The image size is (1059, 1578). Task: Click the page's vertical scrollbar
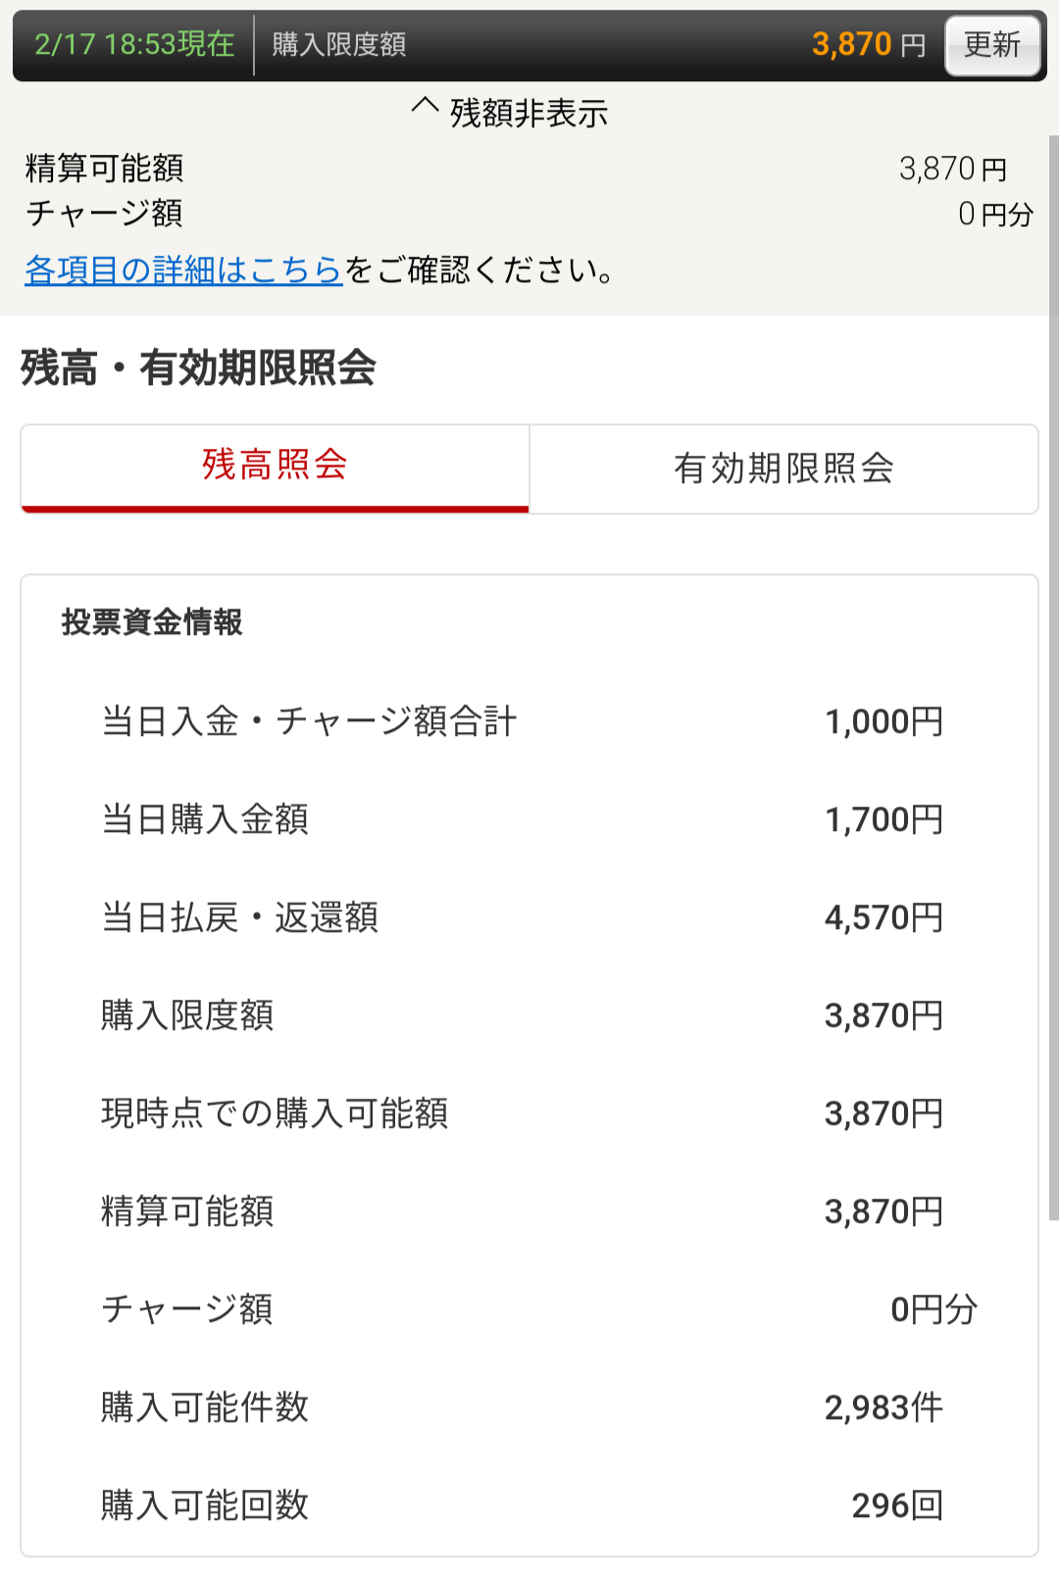[1053, 676]
